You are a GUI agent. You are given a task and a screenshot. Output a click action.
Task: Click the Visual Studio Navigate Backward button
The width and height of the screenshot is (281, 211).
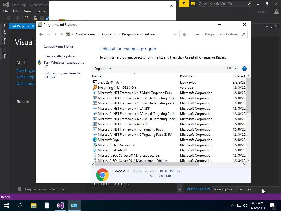[x=9, y=18]
